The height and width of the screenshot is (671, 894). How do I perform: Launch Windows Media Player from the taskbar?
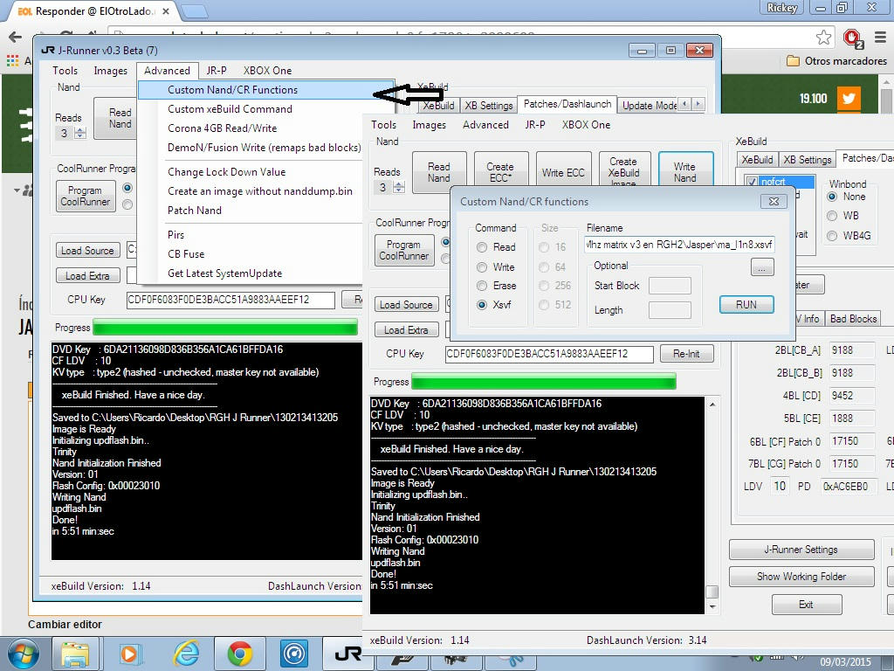coord(130,654)
